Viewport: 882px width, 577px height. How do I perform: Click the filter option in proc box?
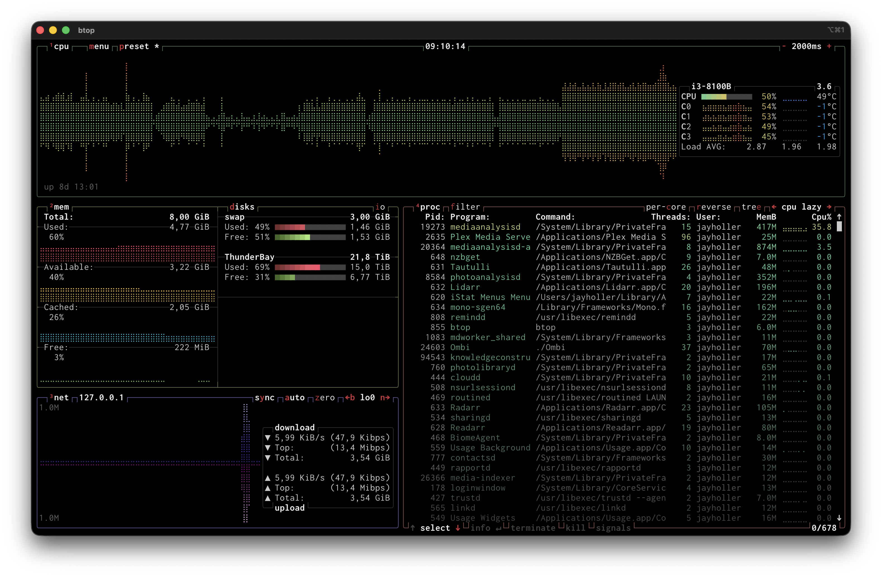(465, 207)
